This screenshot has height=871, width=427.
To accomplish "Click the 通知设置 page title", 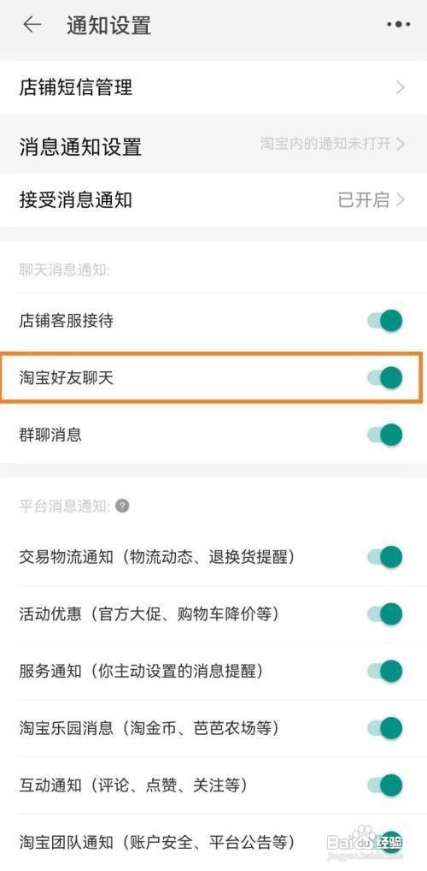I will [x=108, y=27].
